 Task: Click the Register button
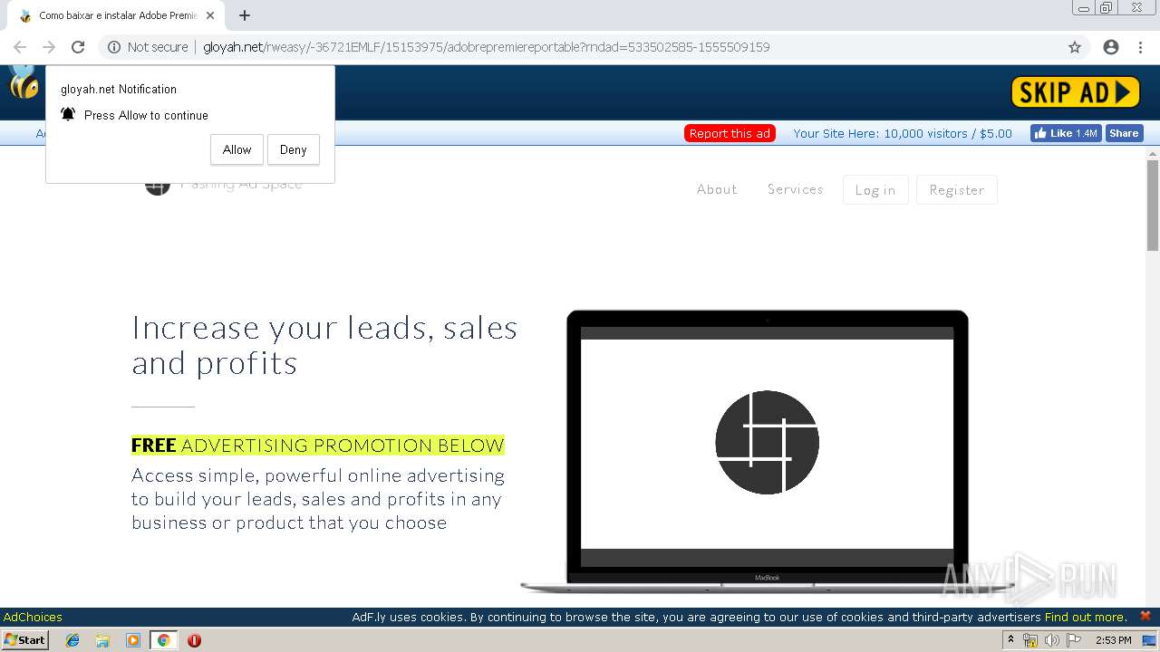pos(957,190)
